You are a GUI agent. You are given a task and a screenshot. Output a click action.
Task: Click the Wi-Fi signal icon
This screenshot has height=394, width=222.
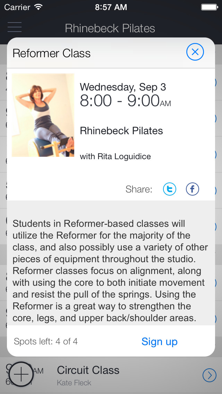click(x=38, y=7)
